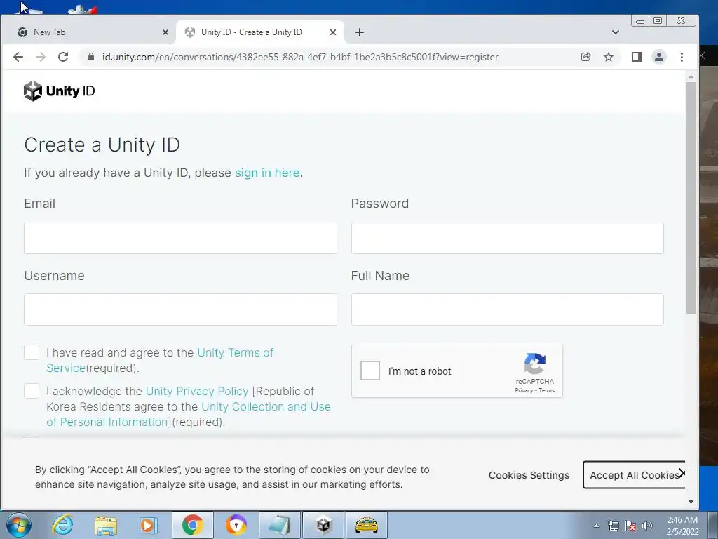Click the reCAPTCHA logo
718x539 pixels.
[x=535, y=364]
